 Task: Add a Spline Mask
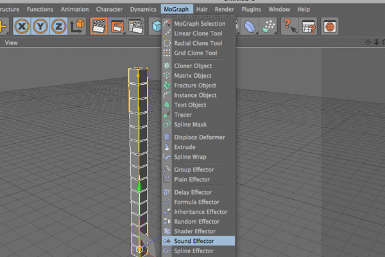pyautogui.click(x=199, y=125)
